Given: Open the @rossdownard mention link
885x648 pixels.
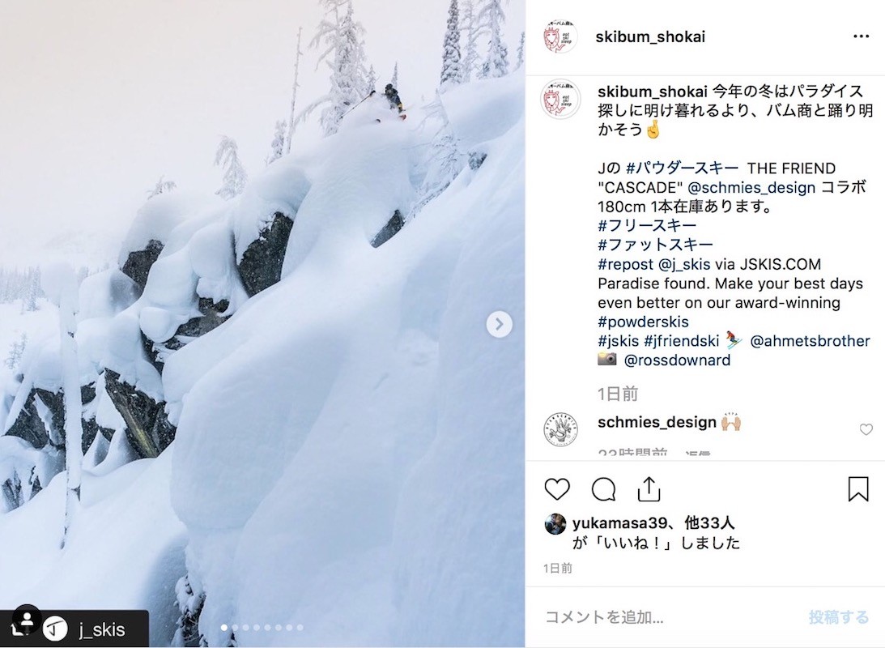Looking at the screenshot, I should pos(677,360).
